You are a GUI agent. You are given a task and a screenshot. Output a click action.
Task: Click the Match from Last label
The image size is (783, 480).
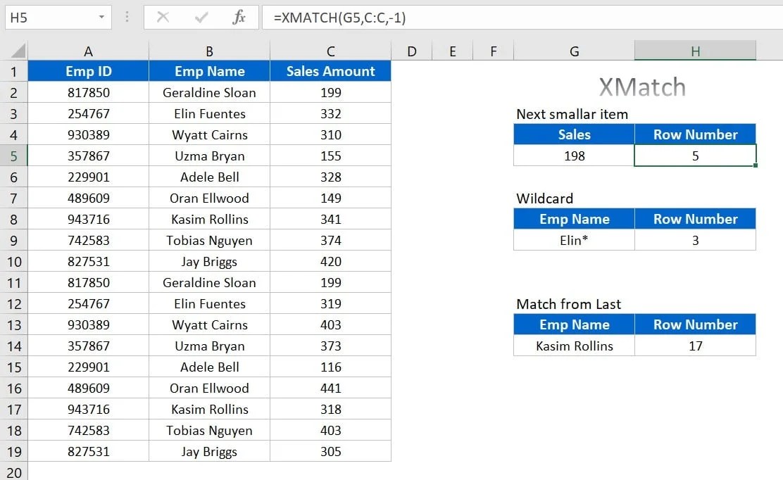coord(569,304)
